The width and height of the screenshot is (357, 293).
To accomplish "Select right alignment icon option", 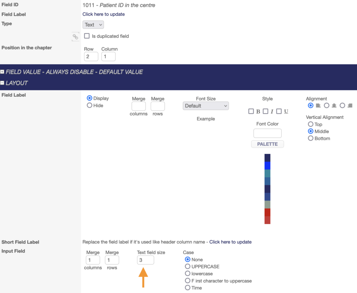I will 342,105.
